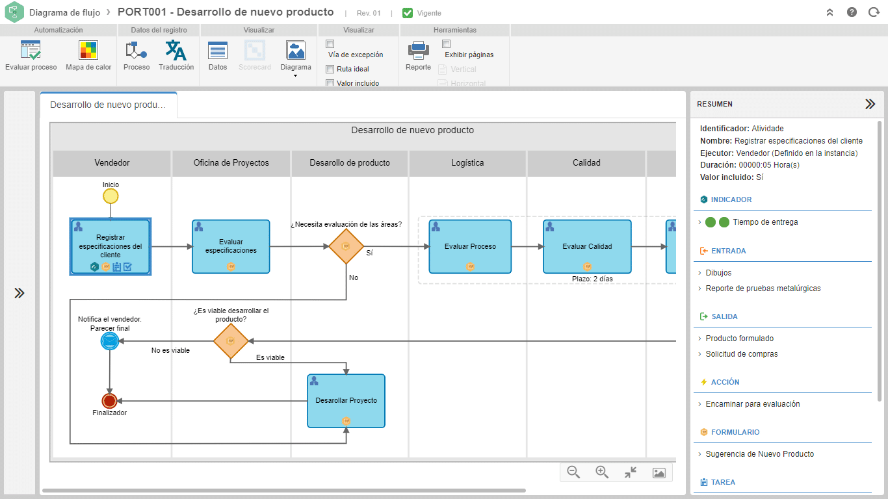This screenshot has height=499, width=888.
Task: Click the export image icon
Action: [659, 472]
